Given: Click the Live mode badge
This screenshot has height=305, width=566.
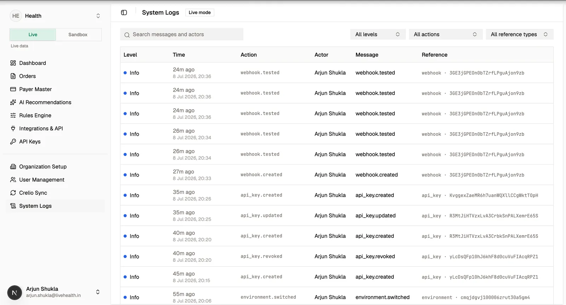Looking at the screenshot, I should [200, 12].
